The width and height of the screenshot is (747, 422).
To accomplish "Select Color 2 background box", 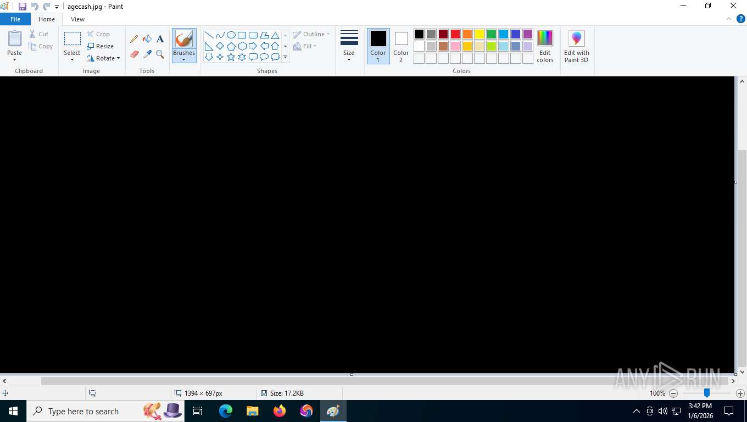I will (x=401, y=46).
